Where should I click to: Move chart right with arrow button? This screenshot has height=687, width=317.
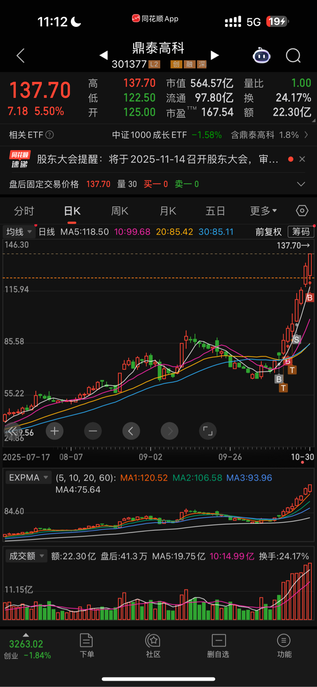169,431
